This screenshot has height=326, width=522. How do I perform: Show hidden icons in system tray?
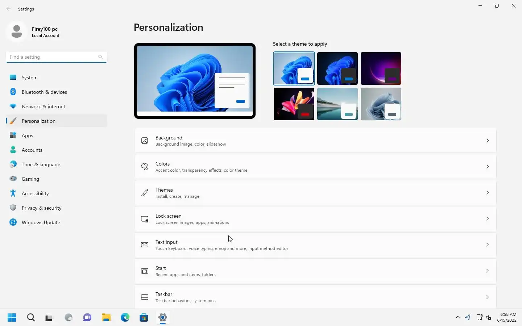pyautogui.click(x=458, y=318)
